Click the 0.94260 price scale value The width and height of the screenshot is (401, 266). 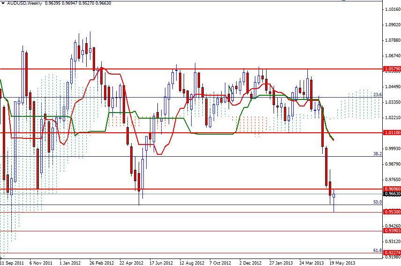(393, 226)
